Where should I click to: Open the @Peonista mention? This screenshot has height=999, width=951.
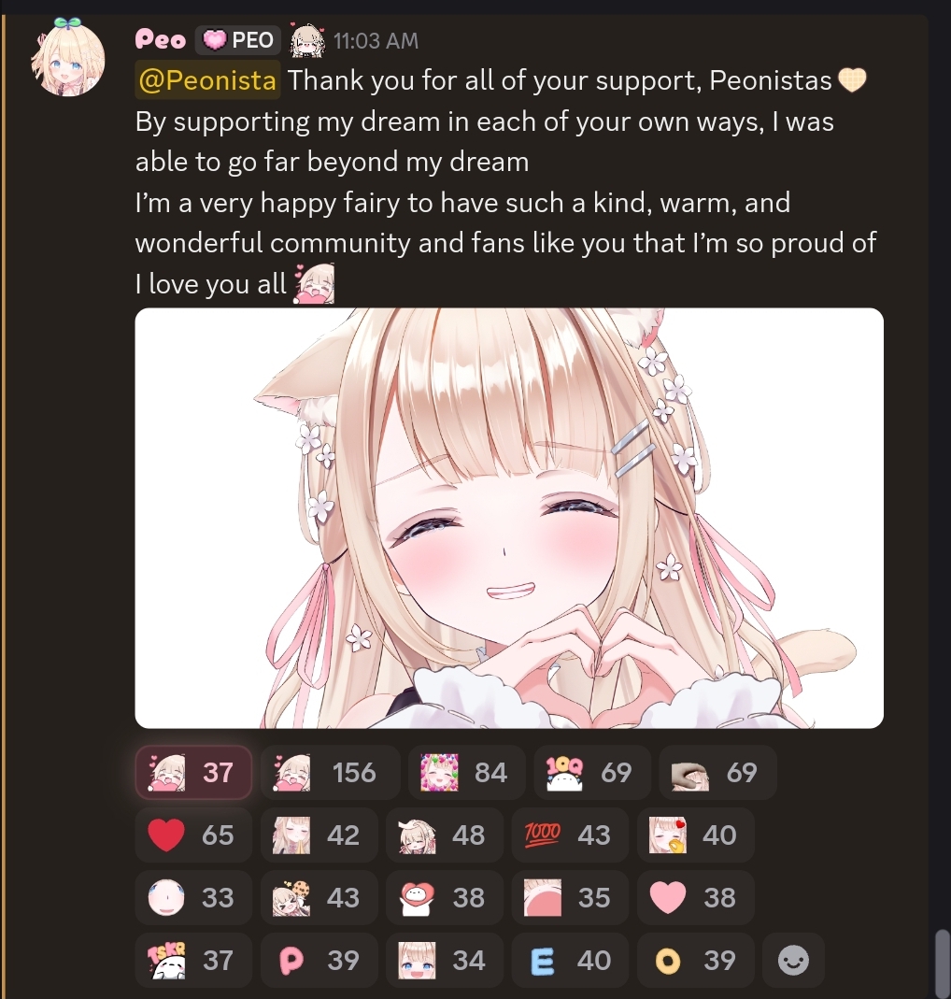tap(207, 80)
